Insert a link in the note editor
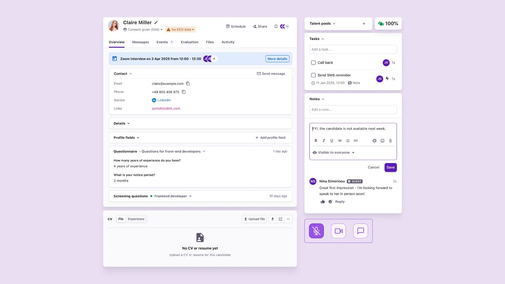The width and height of the screenshot is (505, 284). [x=355, y=141]
